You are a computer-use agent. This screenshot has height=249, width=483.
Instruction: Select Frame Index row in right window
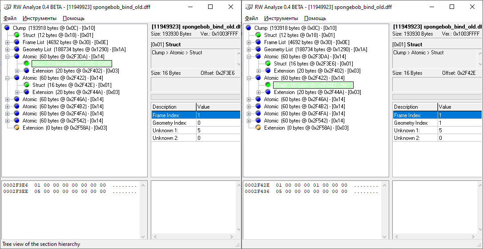pos(438,115)
